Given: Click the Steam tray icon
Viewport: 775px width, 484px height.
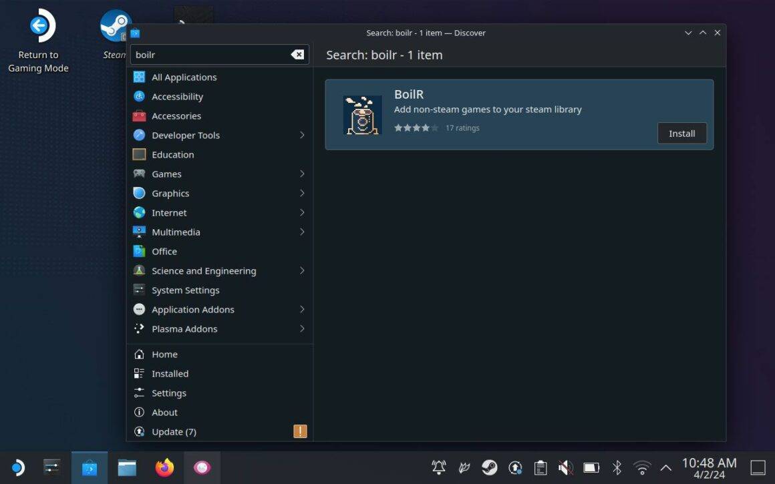Looking at the screenshot, I should [x=489, y=467].
